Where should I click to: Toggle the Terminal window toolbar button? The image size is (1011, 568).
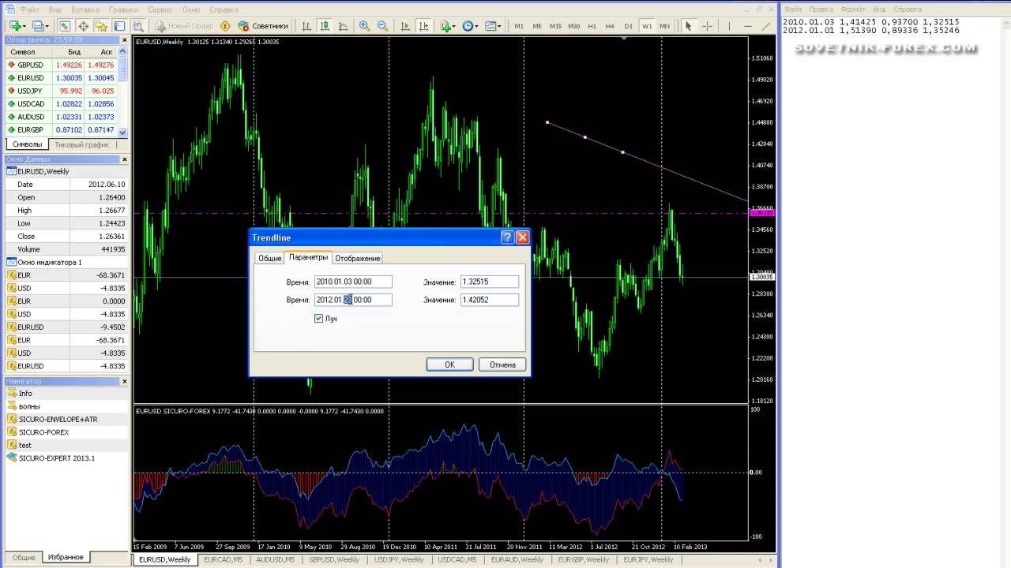(x=119, y=26)
